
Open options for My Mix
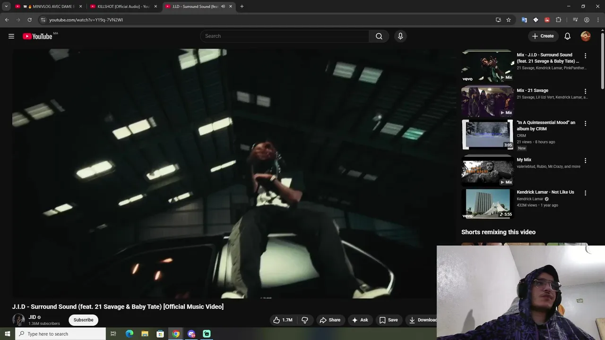tap(585, 161)
